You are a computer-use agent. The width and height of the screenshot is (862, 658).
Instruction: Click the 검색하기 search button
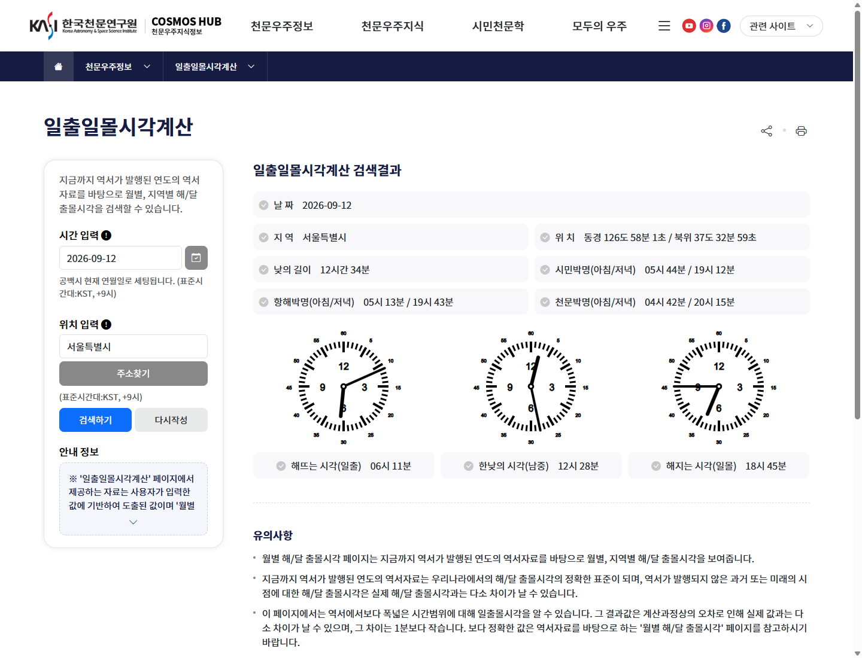[x=95, y=420]
